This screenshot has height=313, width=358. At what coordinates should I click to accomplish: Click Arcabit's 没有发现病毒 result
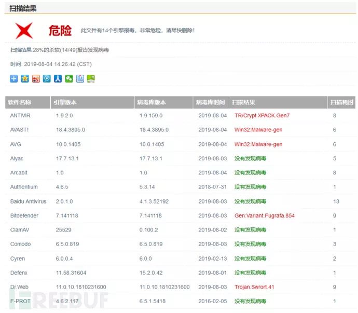point(250,173)
